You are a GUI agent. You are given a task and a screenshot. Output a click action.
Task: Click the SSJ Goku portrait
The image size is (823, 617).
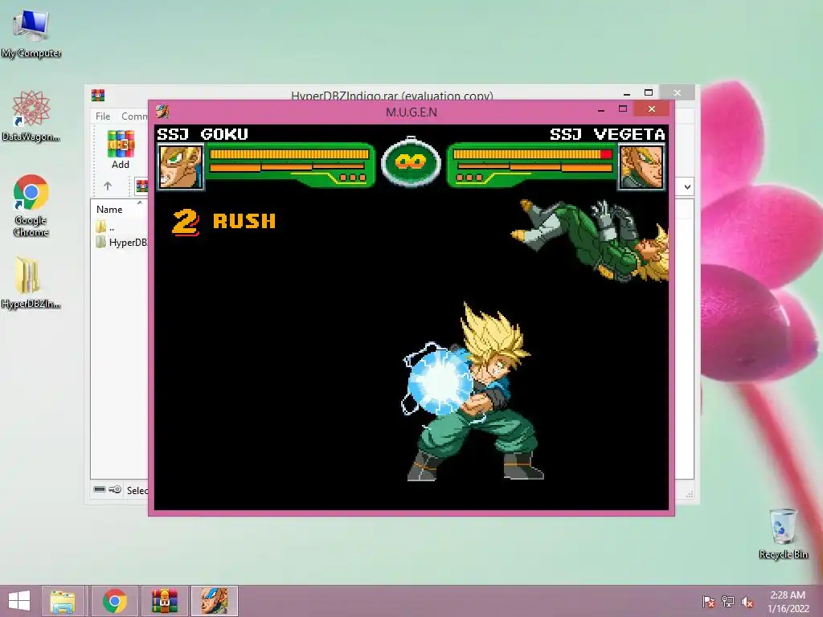(x=181, y=167)
